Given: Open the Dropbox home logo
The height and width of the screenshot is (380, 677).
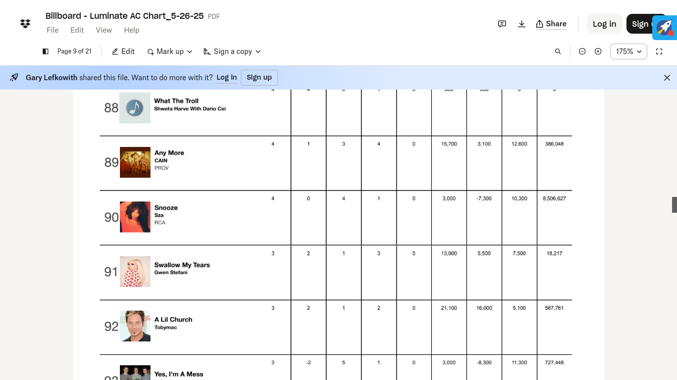Looking at the screenshot, I should pos(25,23).
